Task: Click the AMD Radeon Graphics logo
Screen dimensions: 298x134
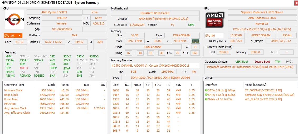Action: [215, 19]
